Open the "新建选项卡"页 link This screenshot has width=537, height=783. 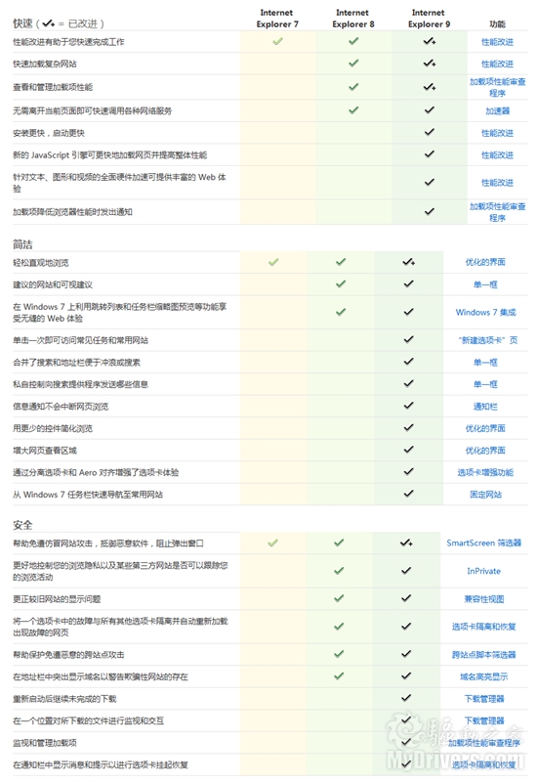487,340
